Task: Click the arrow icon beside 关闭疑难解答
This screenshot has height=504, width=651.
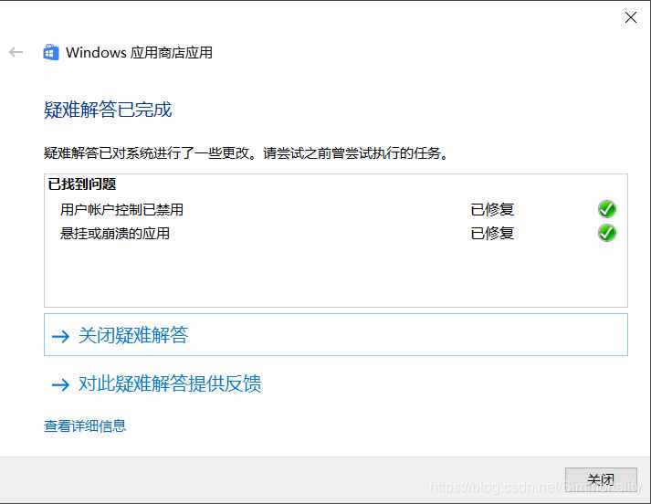Action: pos(61,336)
